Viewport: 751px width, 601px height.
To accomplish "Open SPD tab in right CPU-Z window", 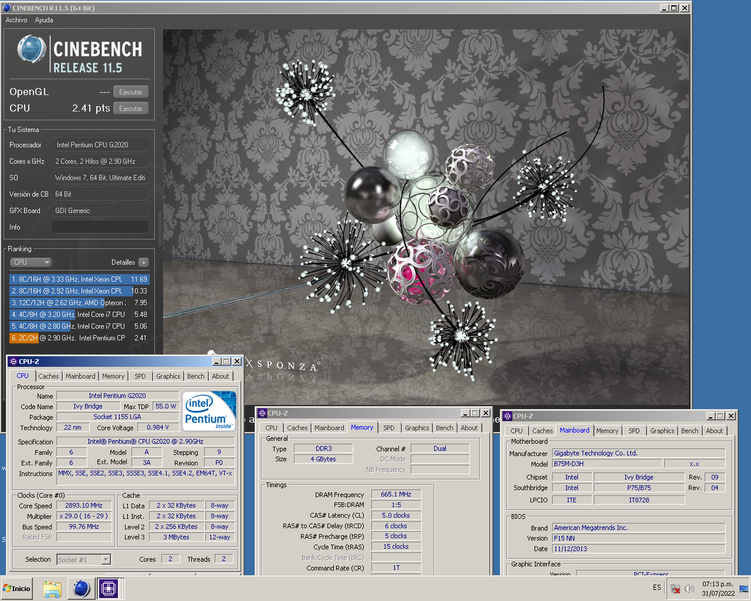I will click(x=634, y=431).
